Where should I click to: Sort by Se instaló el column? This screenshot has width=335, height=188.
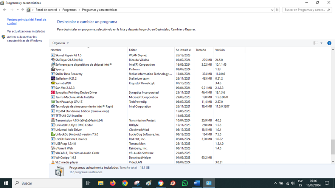pyautogui.click(x=184, y=50)
